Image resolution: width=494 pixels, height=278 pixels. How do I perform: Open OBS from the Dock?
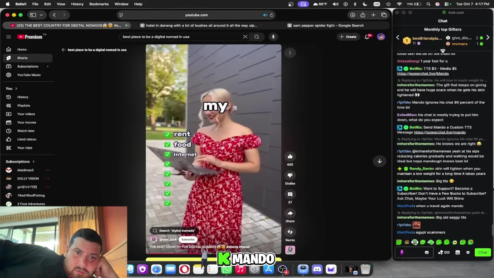[x=283, y=269]
